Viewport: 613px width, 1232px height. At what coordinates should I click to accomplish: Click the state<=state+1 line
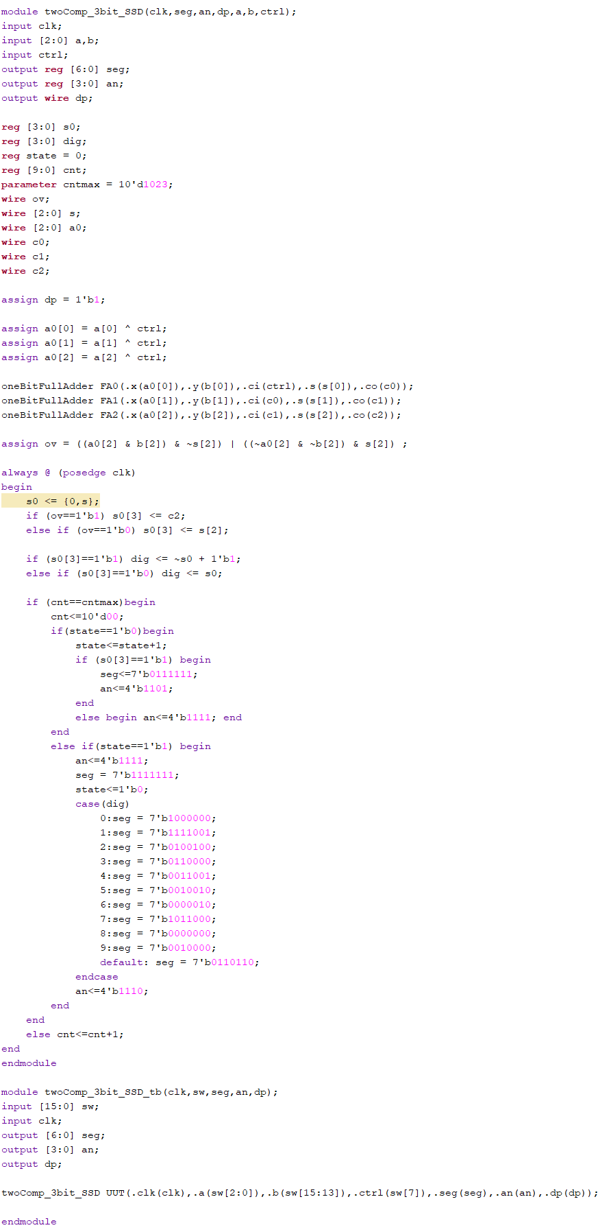click(121, 645)
